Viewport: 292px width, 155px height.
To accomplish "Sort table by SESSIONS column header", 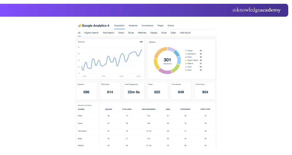I will [x=109, y=109].
